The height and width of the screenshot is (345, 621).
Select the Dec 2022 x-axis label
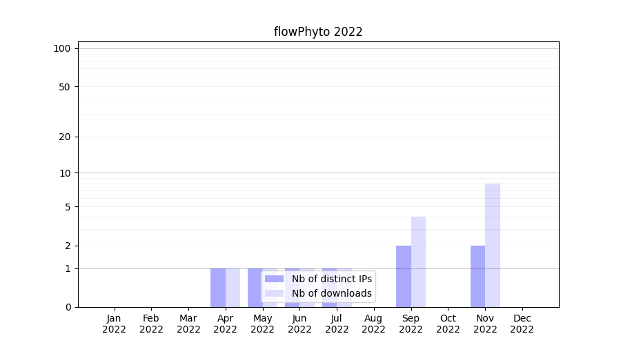522,324
